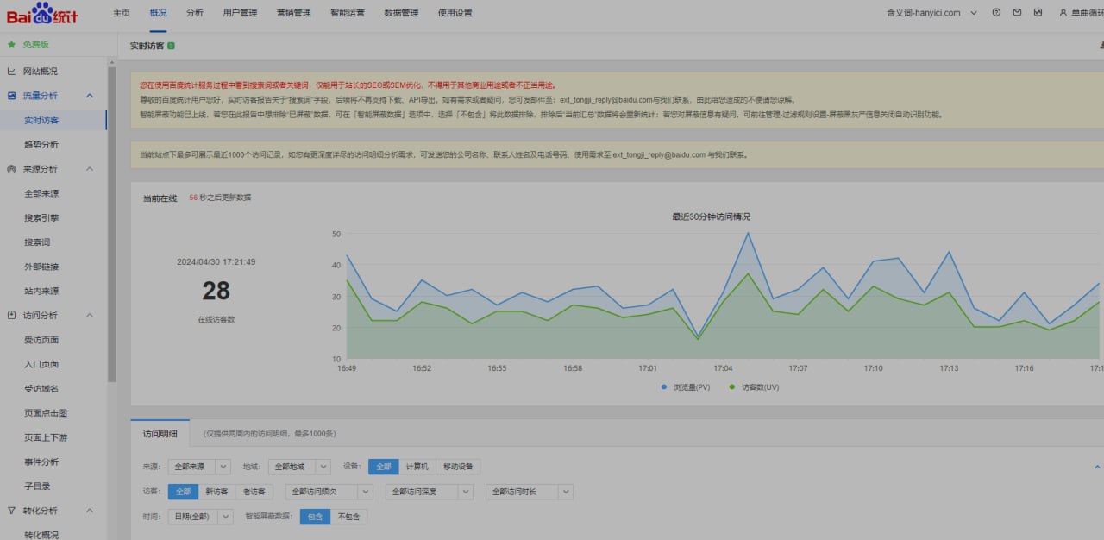Switch to the 分析 top menu
This screenshot has width=1104, height=540.
coord(195,13)
